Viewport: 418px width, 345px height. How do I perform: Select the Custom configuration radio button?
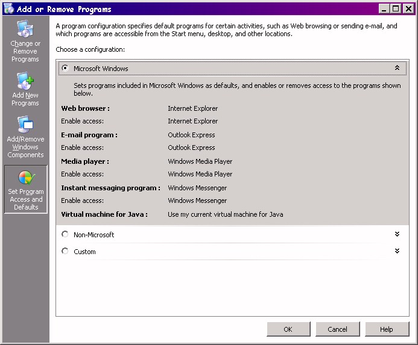(x=65, y=251)
